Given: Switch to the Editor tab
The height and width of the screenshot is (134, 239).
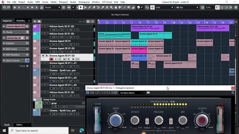Looking at the screenshot, I should click(19, 125).
